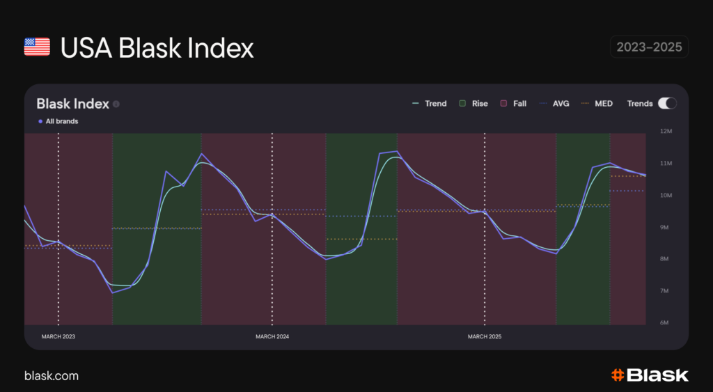The height and width of the screenshot is (392, 713).
Task: Click the 9M value on the y-axis
Action: tap(664, 228)
